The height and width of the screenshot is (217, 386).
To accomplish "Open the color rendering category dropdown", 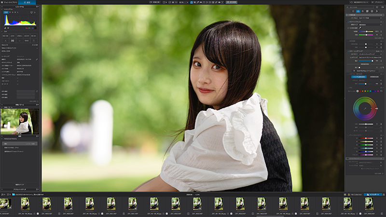I will 370,54.
